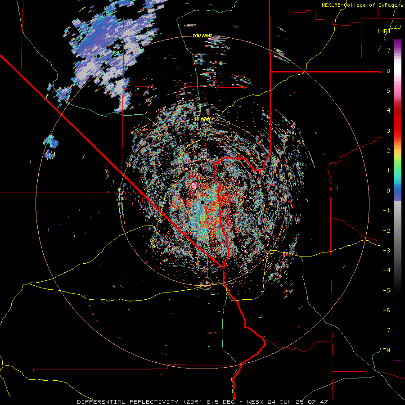This screenshot has width=405, height=405.
Task: Click the -1 tick on the color scale
Action: click(x=387, y=211)
